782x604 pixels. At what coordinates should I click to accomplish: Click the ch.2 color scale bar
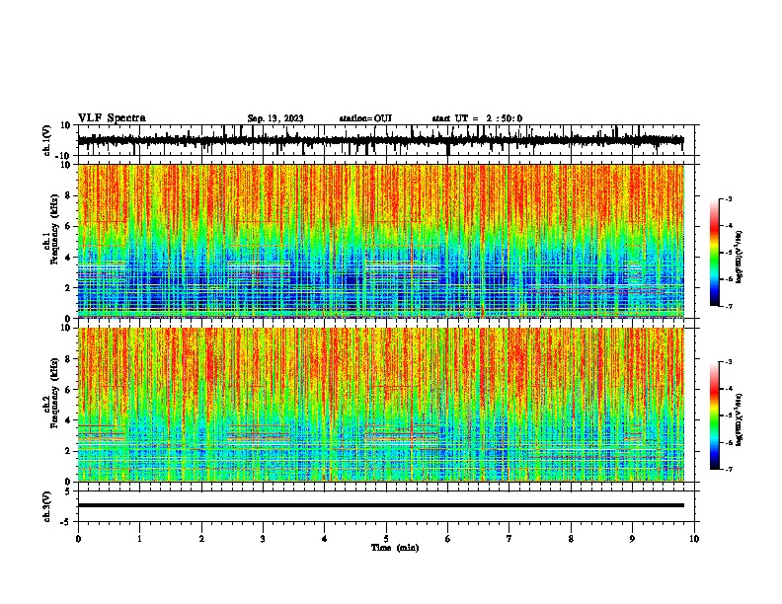coord(715,415)
